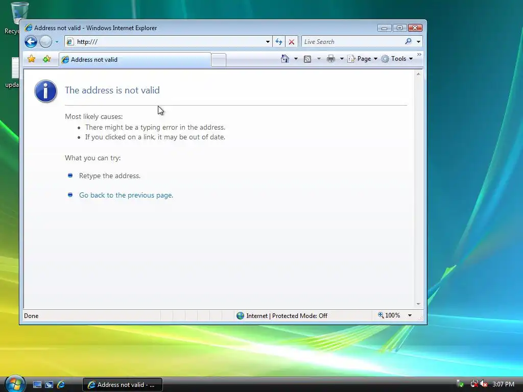Click the RSS Feeds icon

[x=307, y=59]
